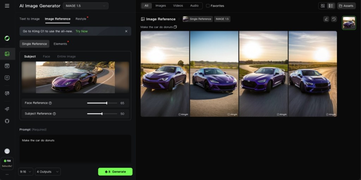Filter results by All
The height and width of the screenshot is (180, 361).
pyautogui.click(x=146, y=6)
